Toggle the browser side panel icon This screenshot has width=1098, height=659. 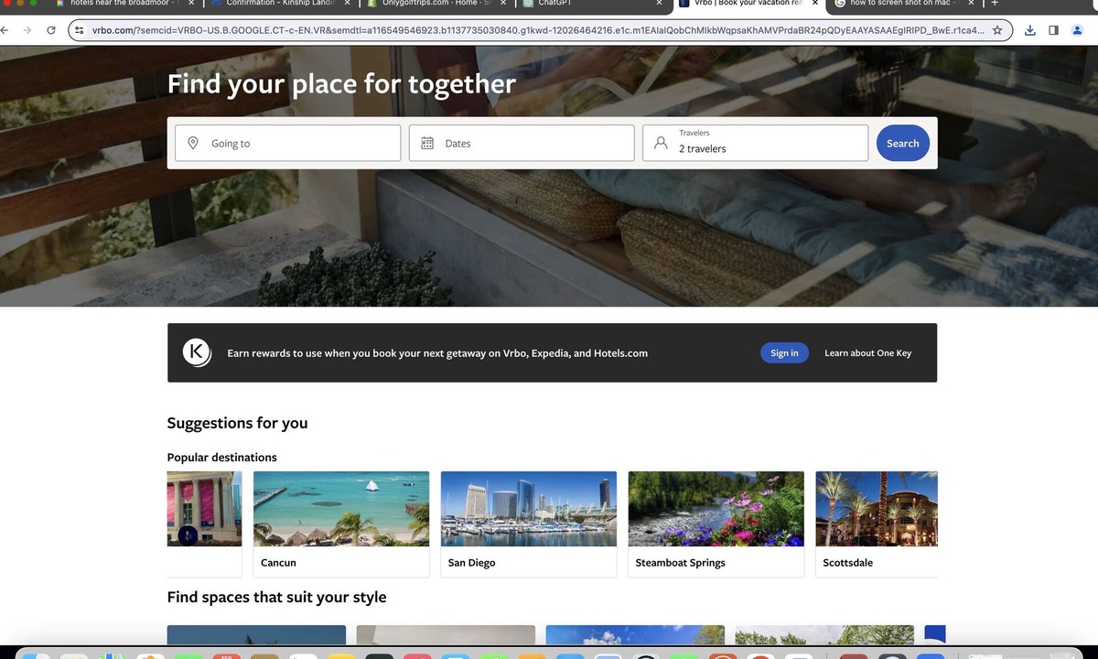pyautogui.click(x=1053, y=30)
